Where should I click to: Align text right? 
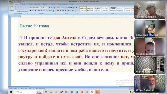pos(63,11)
